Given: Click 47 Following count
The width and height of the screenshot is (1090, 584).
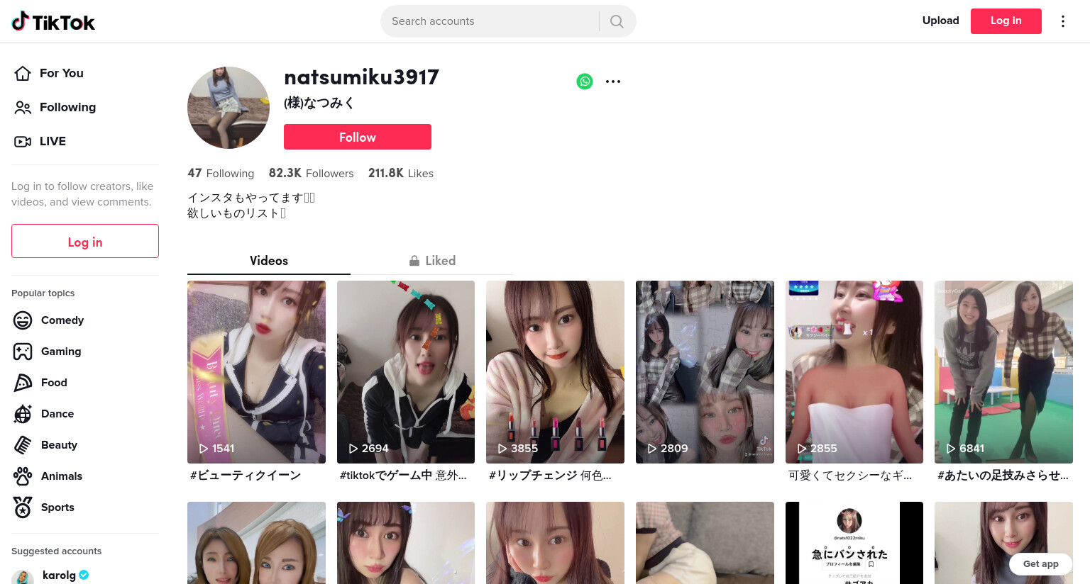Looking at the screenshot, I should click(x=221, y=173).
